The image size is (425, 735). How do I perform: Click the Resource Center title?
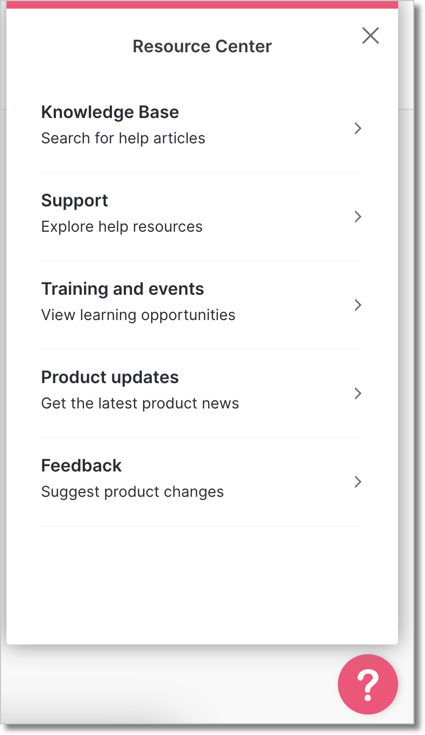(202, 46)
